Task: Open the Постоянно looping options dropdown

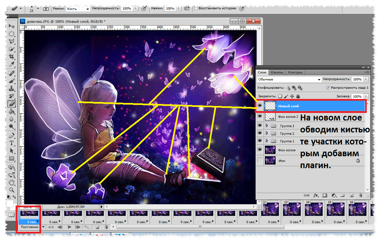Action: coord(43,227)
